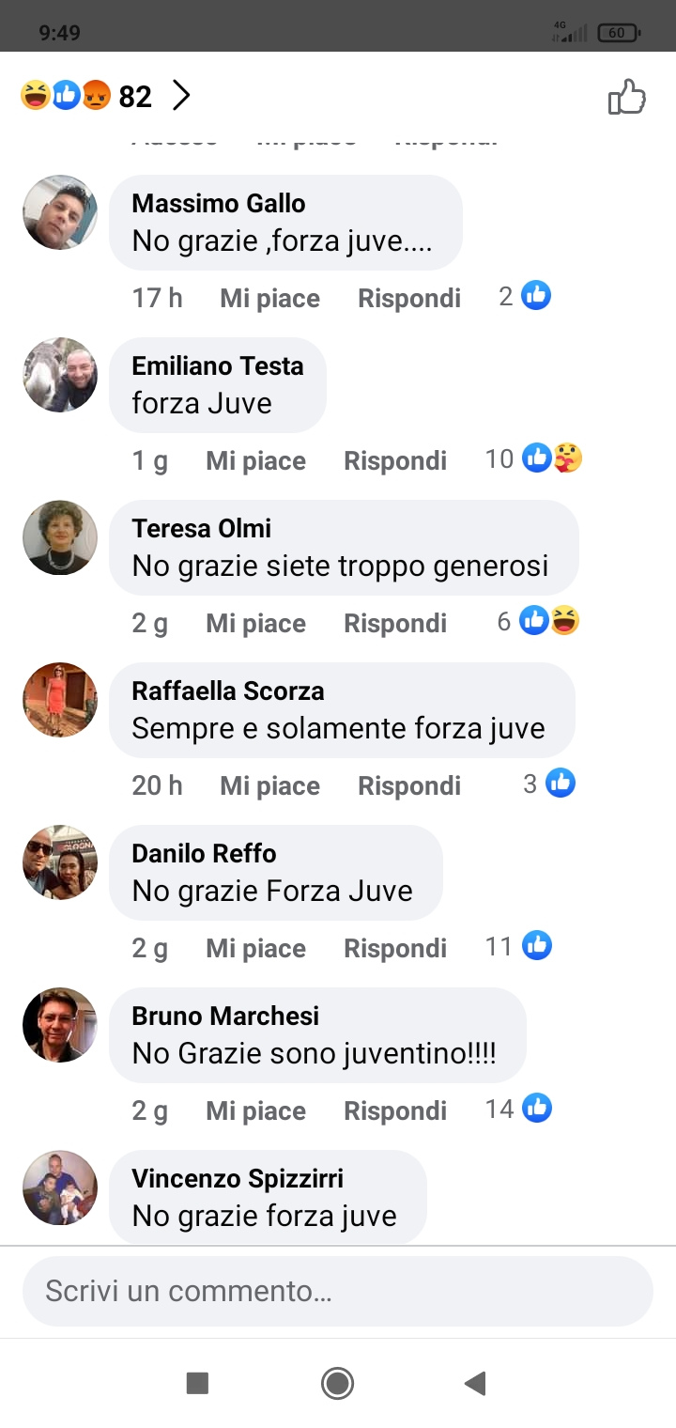Viewport: 676px width, 1428px height.
Task: Focus the Scrivi un commento input field
Action: 338,1291
